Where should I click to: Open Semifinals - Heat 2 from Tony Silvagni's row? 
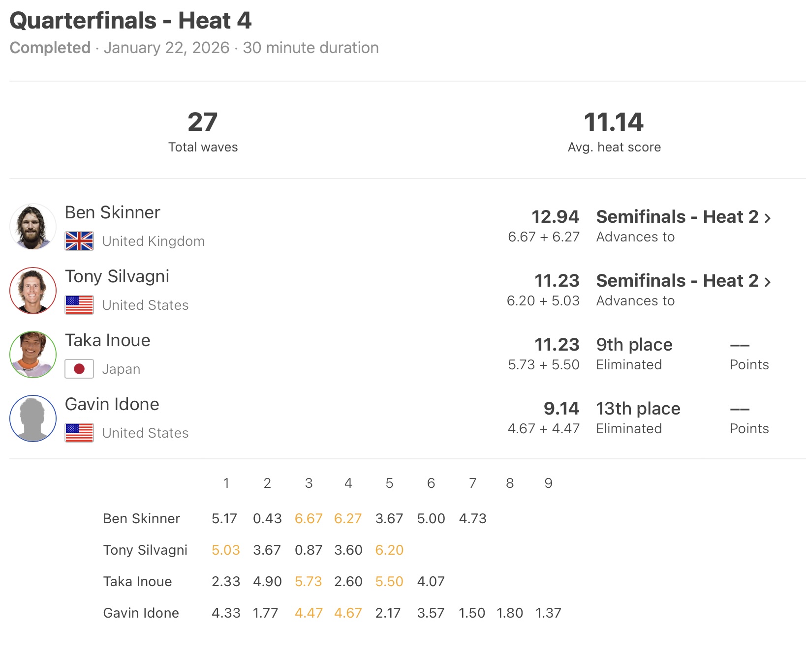point(677,281)
